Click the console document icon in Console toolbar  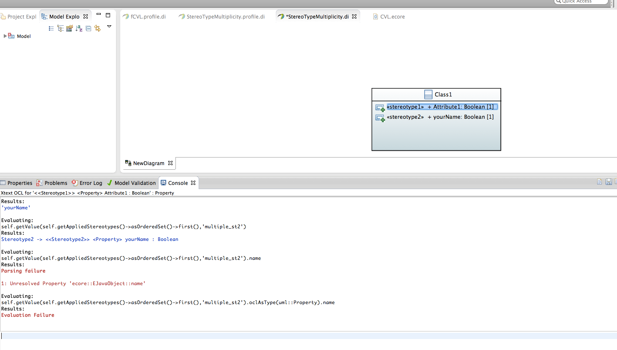tap(599, 182)
